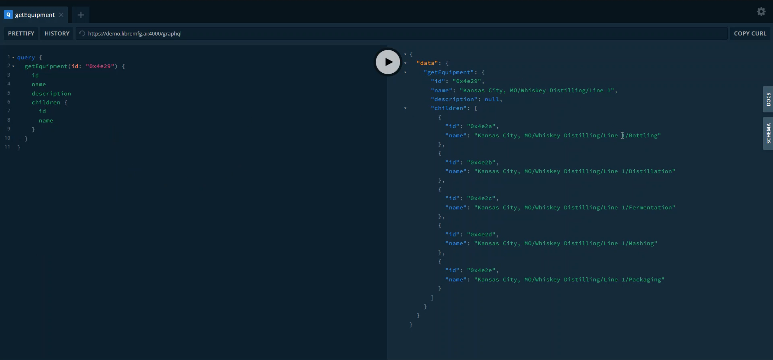Click the "Whiskey Distilling/Line 1" parent name value
Image resolution: width=773 pixels, height=360 pixels.
[x=537, y=91]
